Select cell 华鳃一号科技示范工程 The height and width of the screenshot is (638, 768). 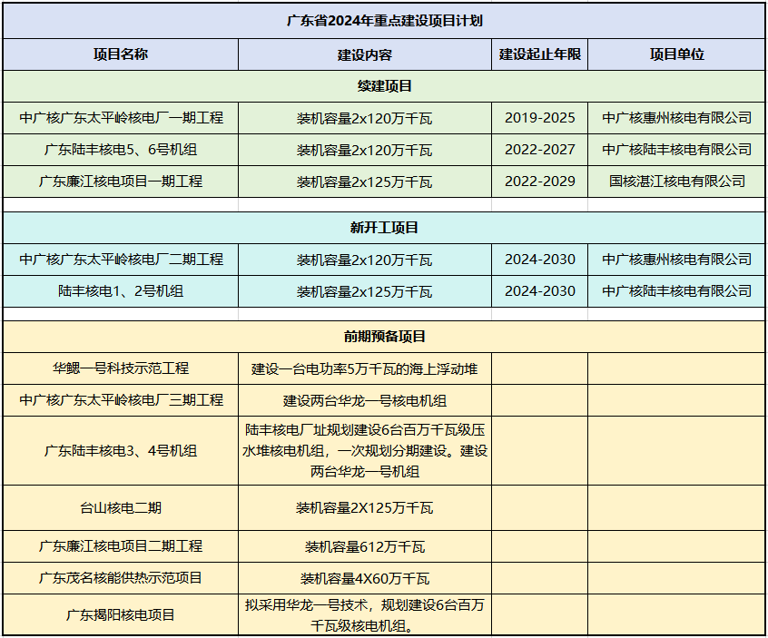[x=121, y=368]
